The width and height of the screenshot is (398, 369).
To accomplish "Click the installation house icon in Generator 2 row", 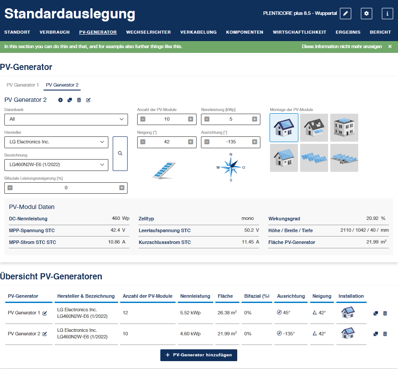I will point(348,333).
